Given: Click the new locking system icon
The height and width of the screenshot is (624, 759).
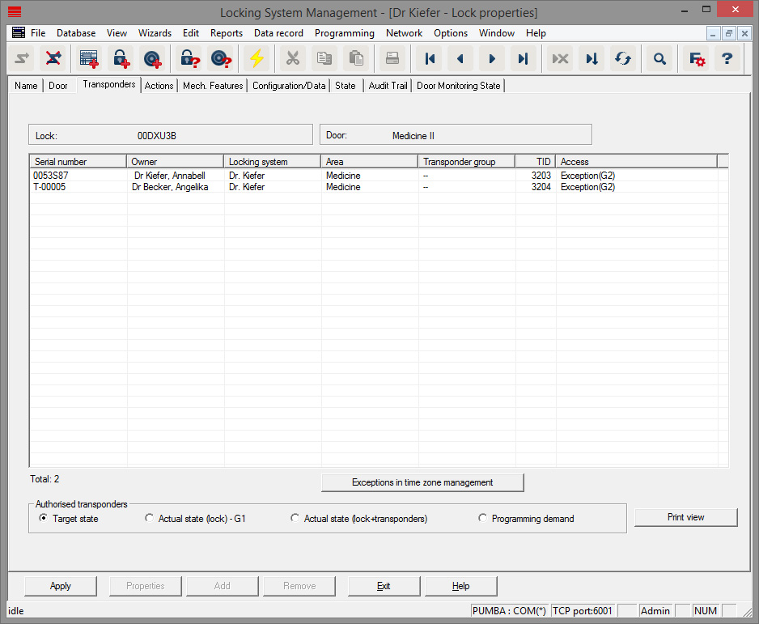Looking at the screenshot, I should click(x=89, y=58).
